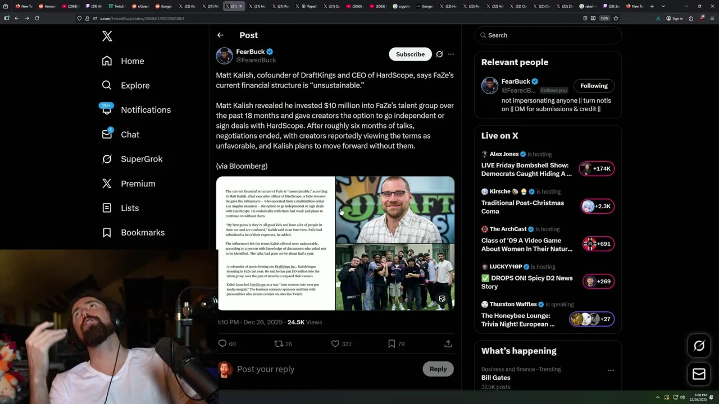Open the Firefox extensions puzzle icon

[x=691, y=18]
